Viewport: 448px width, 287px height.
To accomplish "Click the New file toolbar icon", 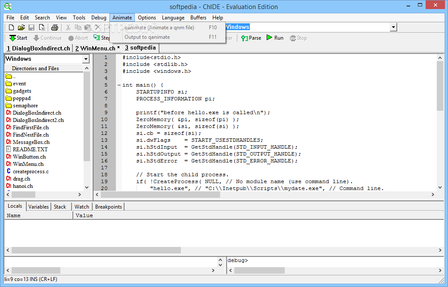I will coord(11,28).
